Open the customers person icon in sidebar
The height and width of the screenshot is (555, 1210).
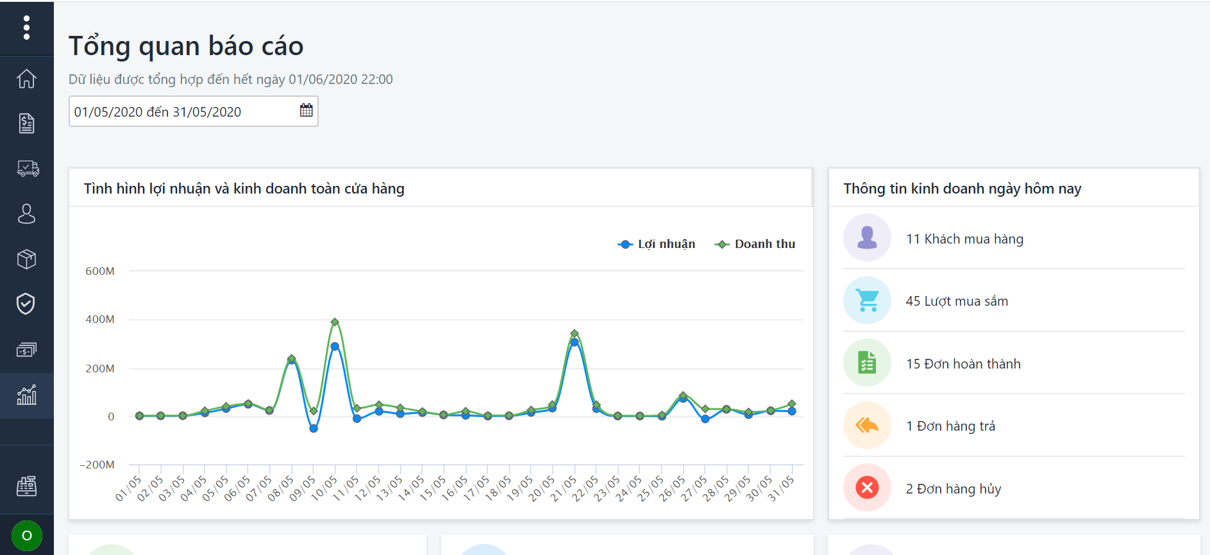click(x=26, y=213)
